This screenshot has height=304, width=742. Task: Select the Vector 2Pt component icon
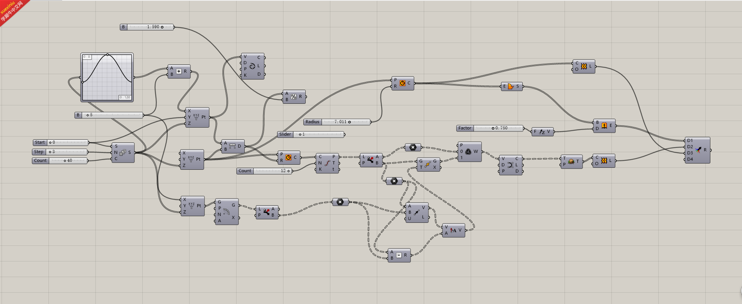tap(416, 213)
